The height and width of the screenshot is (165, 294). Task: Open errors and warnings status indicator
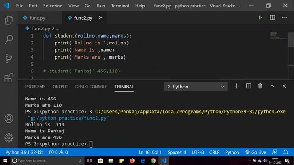click(58, 152)
